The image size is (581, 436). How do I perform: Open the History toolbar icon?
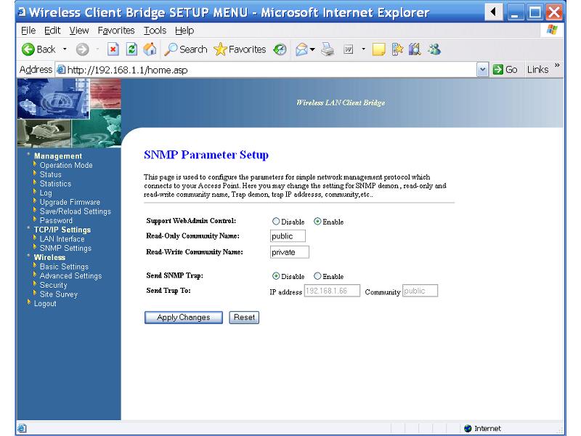[280, 49]
